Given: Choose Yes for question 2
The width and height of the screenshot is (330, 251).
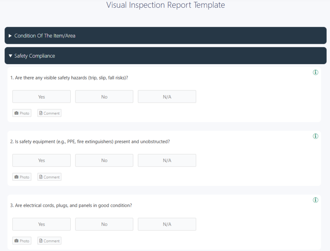Looking at the screenshot, I should pos(41,160).
